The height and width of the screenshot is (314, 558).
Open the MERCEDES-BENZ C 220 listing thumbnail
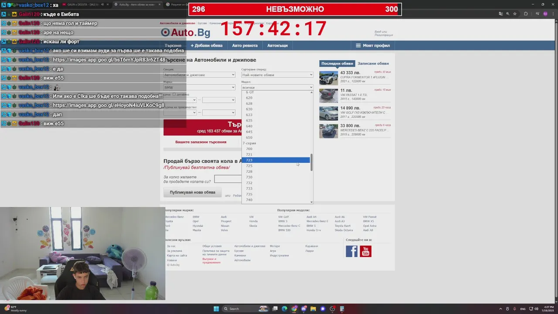(x=328, y=131)
